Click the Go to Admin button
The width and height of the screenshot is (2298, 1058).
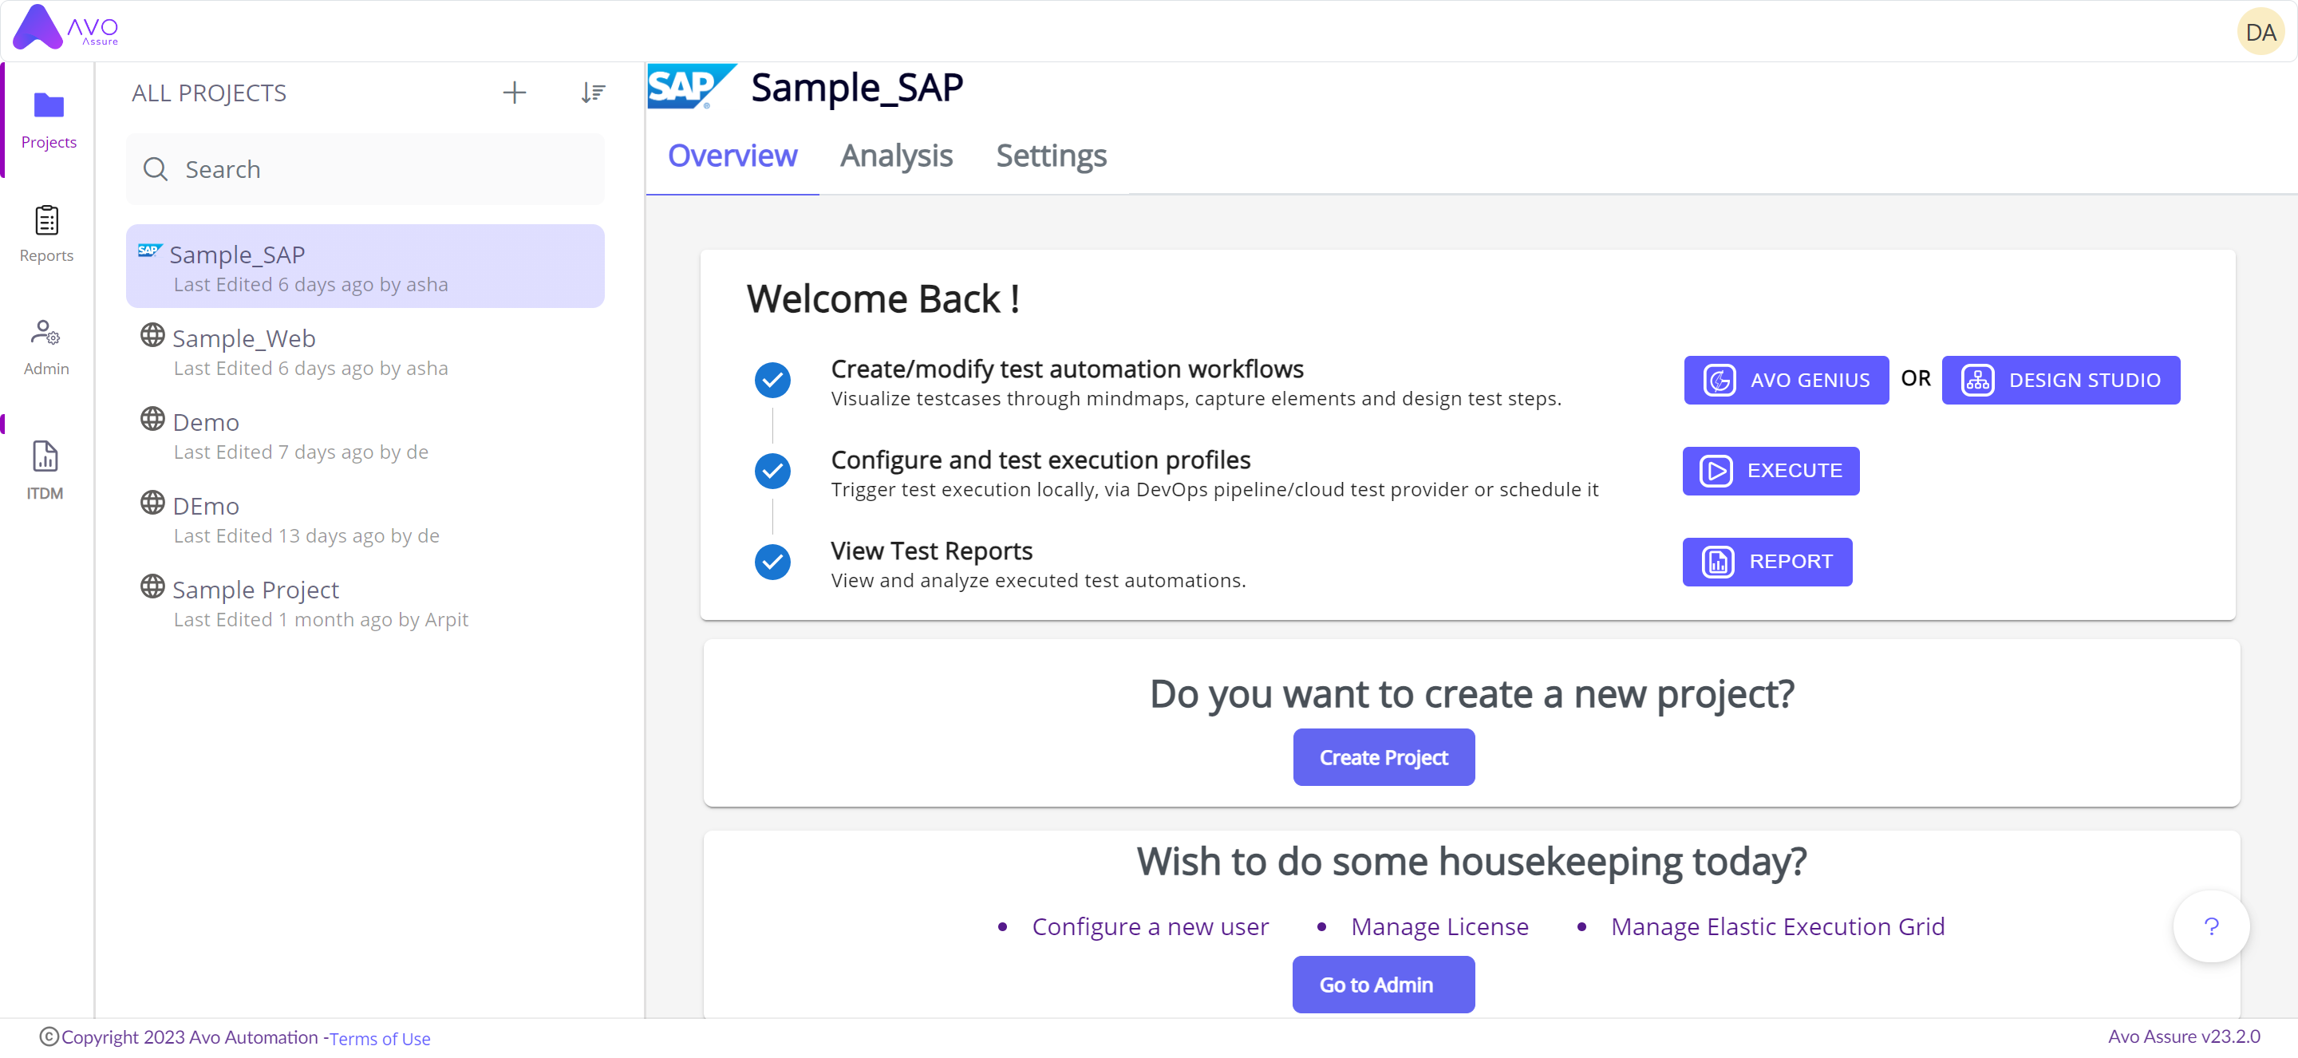(x=1379, y=983)
